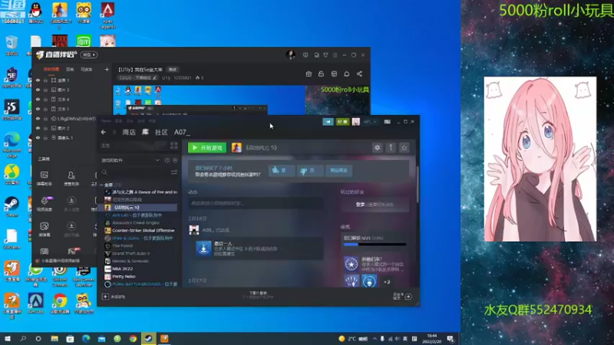
Task: Click the lock icon in streaming tool header
Action: coord(321,74)
